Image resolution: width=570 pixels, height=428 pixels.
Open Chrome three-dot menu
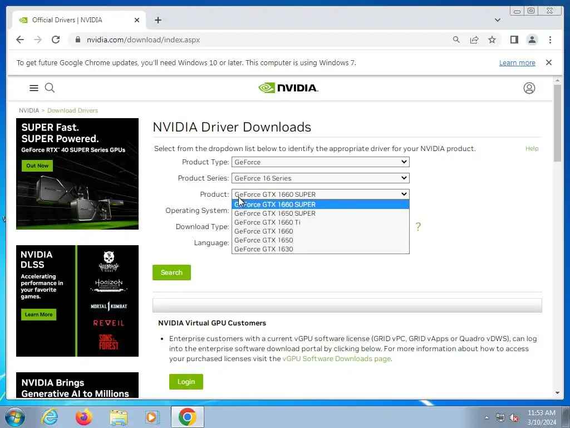(550, 40)
